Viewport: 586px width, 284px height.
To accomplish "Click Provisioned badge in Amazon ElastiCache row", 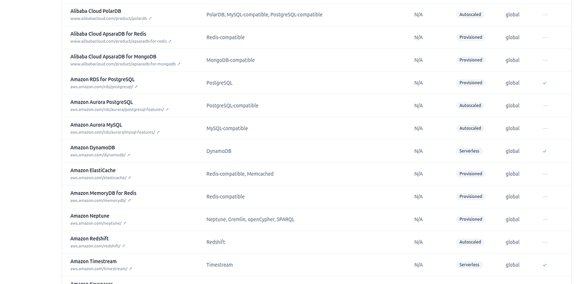I will click(x=471, y=174).
